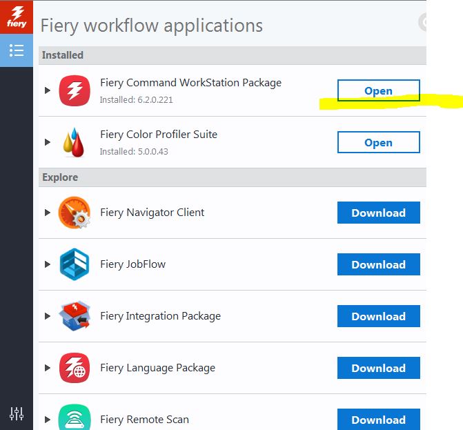463x430 pixels.
Task: Download Fiery JobFlow
Action: coord(378,264)
